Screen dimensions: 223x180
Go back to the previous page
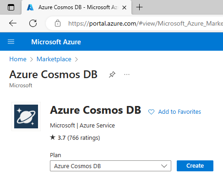[x=13, y=23]
